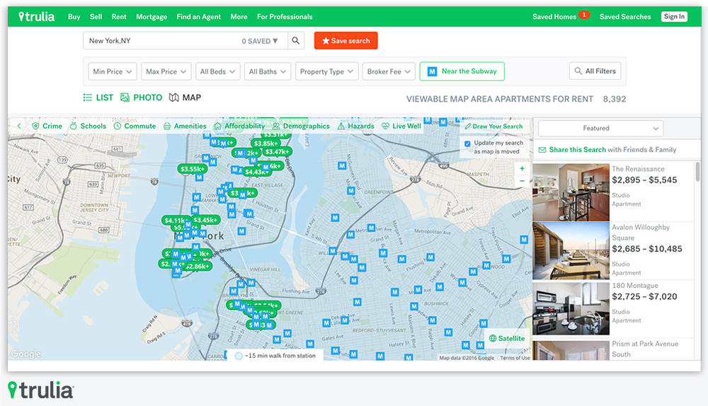This screenshot has width=708, height=406.
Task: Select the $3.85k+ map marker
Action: coord(266,144)
